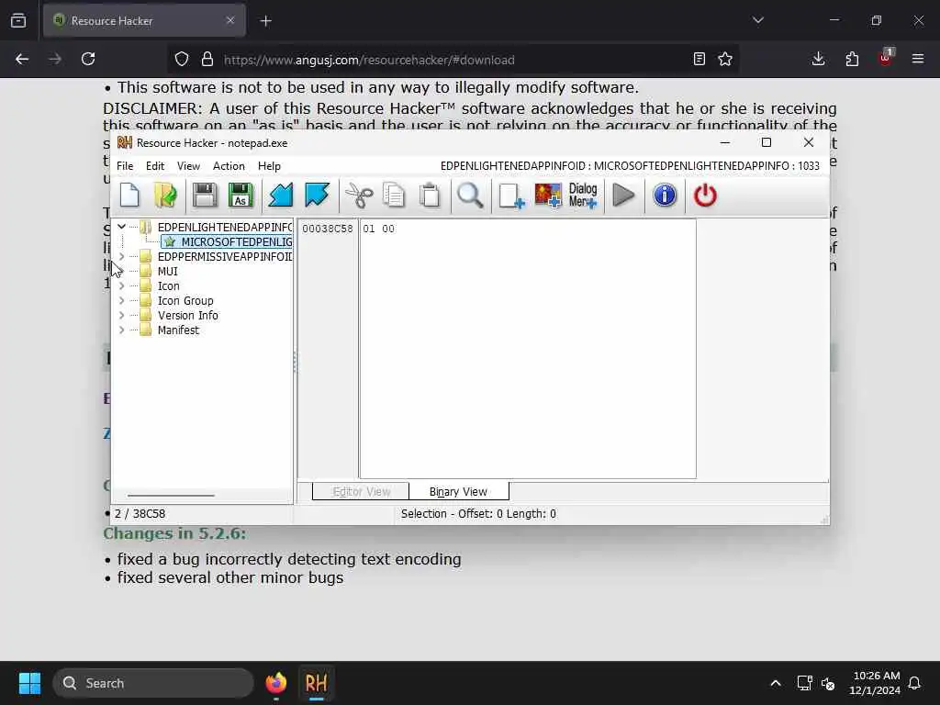Expand the Version Info folder node
The width and height of the screenshot is (940, 705).
[122, 316]
